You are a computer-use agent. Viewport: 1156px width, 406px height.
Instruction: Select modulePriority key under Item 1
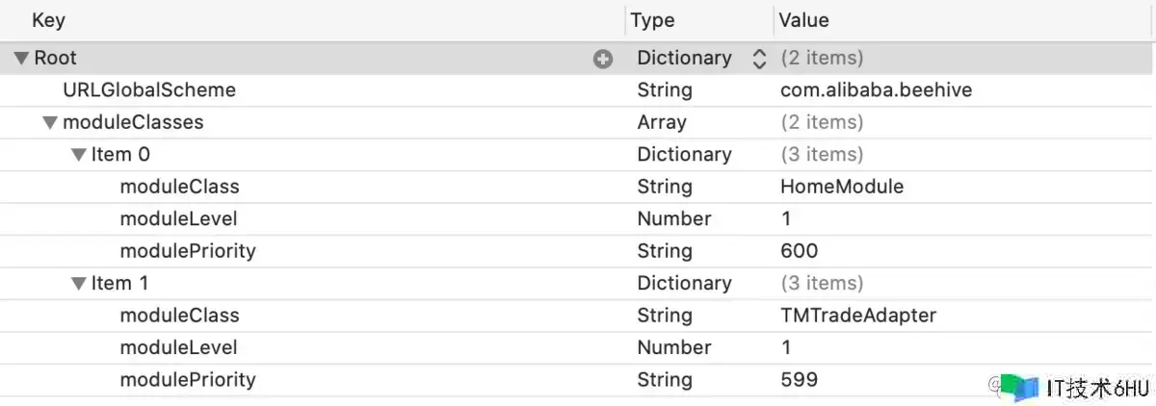click(188, 380)
